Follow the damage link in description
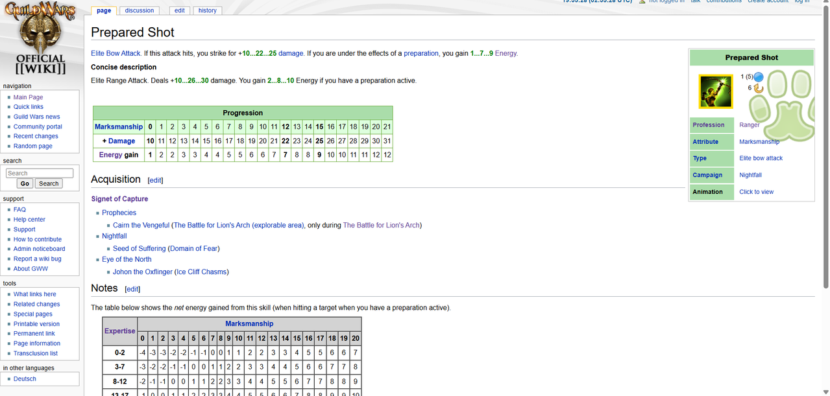Screen dimensions: 830x396 [291, 53]
